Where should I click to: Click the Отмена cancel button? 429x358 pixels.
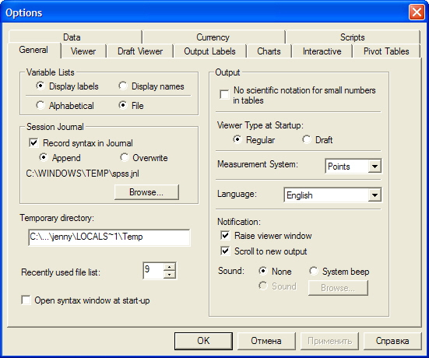click(x=266, y=341)
